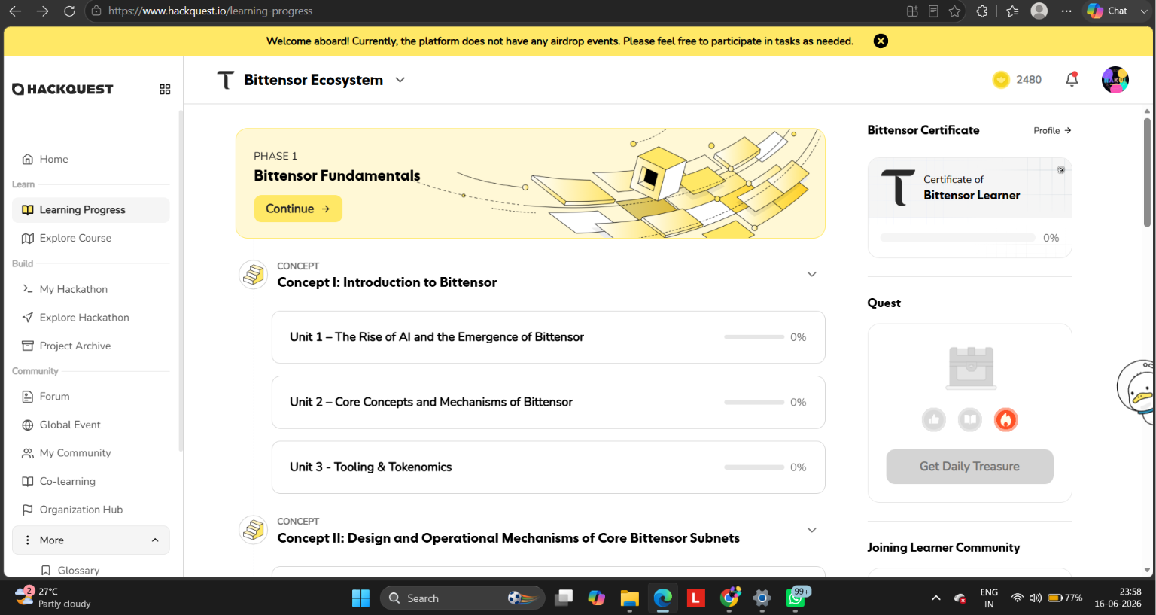Open Co-learning in sidebar
This screenshot has height=615, width=1156.
point(91,481)
